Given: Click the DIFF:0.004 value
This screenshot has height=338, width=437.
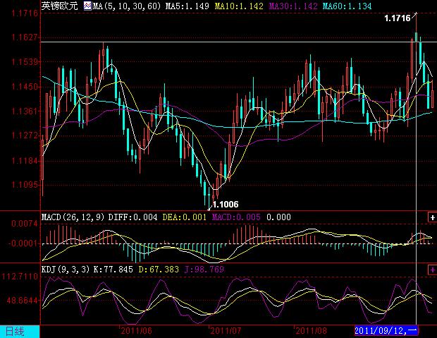Looking at the screenshot, I should coord(133,217).
